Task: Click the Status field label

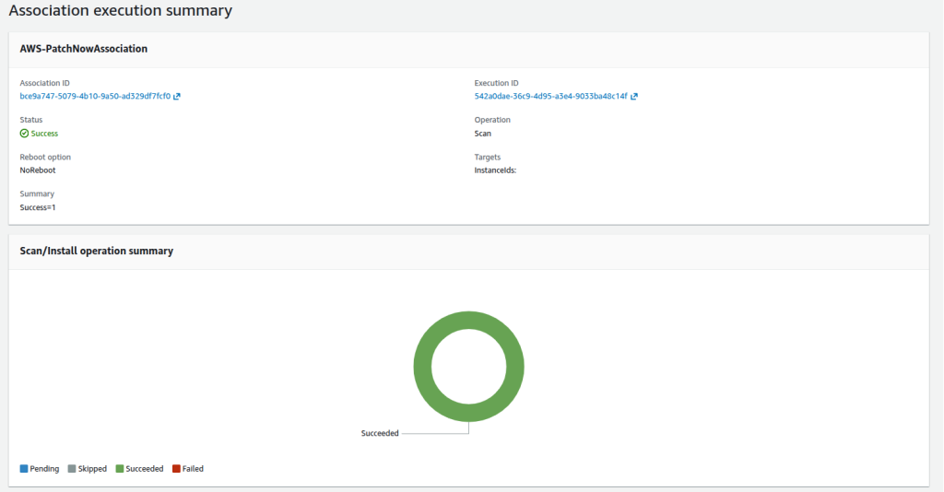Action: (x=31, y=120)
